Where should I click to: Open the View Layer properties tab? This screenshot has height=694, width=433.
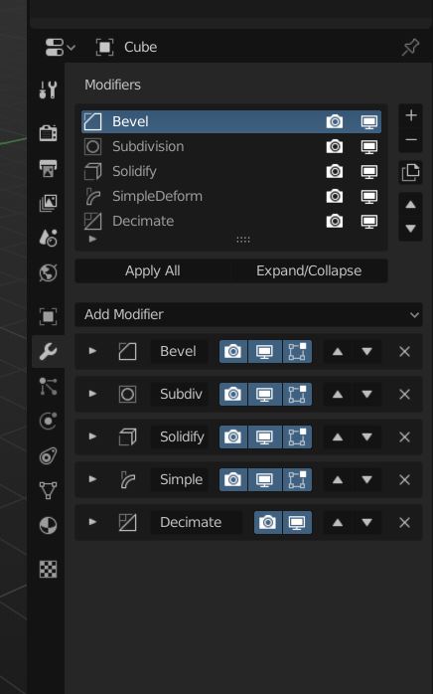pos(48,203)
